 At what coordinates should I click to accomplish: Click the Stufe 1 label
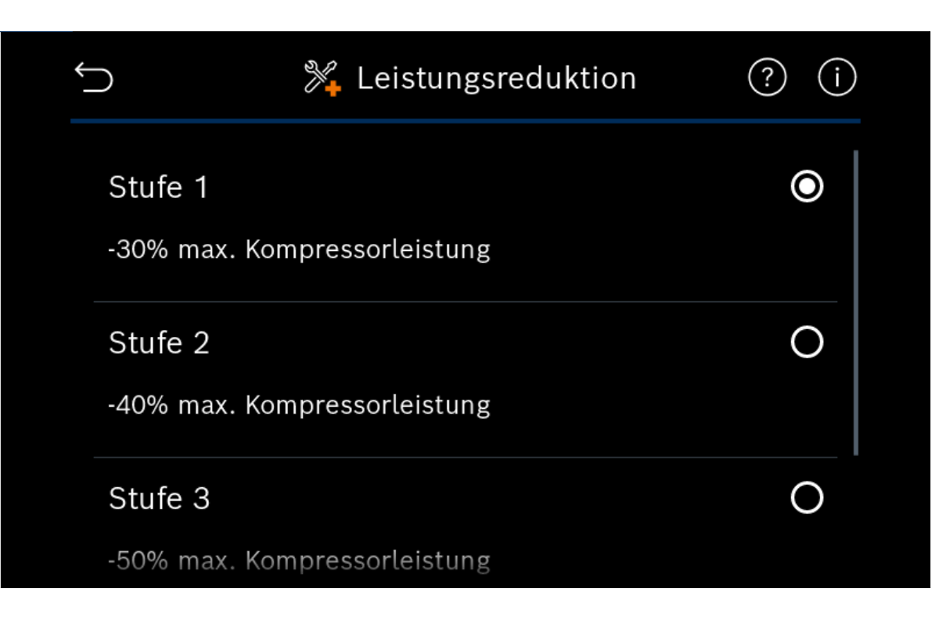pyautogui.click(x=158, y=188)
